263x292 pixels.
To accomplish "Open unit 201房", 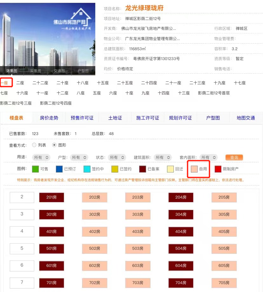I will (51, 197).
